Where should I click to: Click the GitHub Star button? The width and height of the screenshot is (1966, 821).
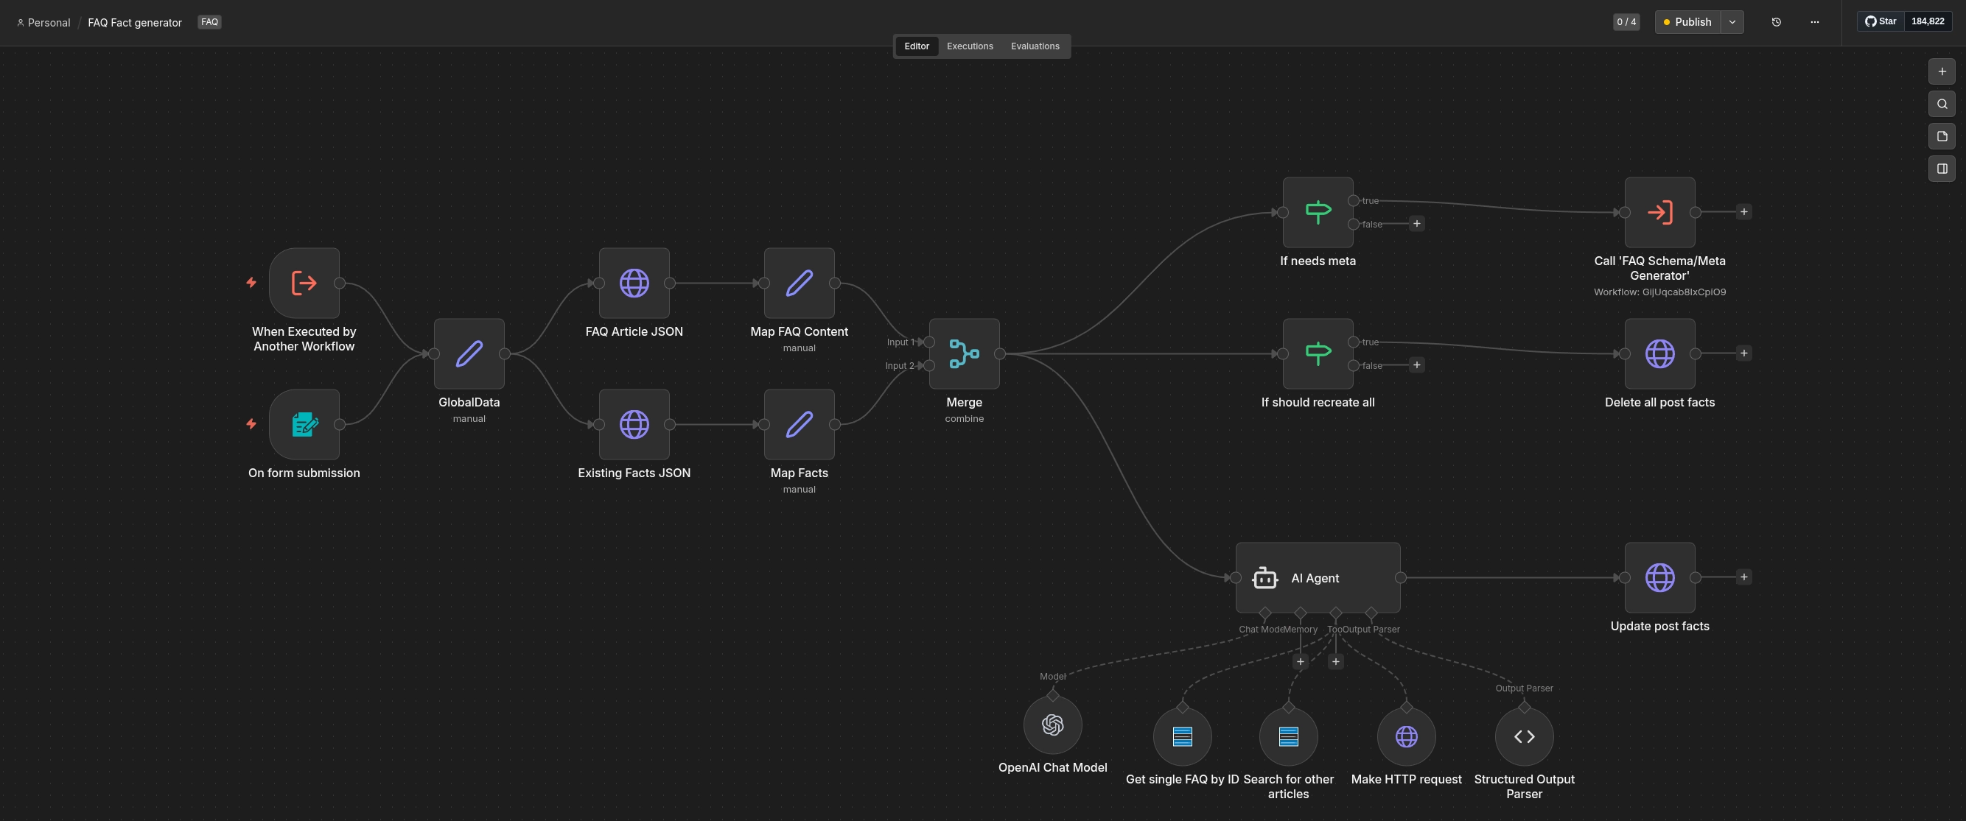[x=1881, y=21]
